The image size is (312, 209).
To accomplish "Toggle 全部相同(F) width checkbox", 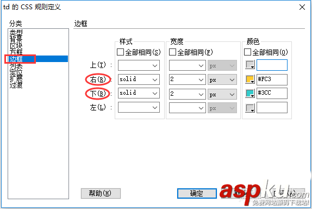I will tap(172, 52).
